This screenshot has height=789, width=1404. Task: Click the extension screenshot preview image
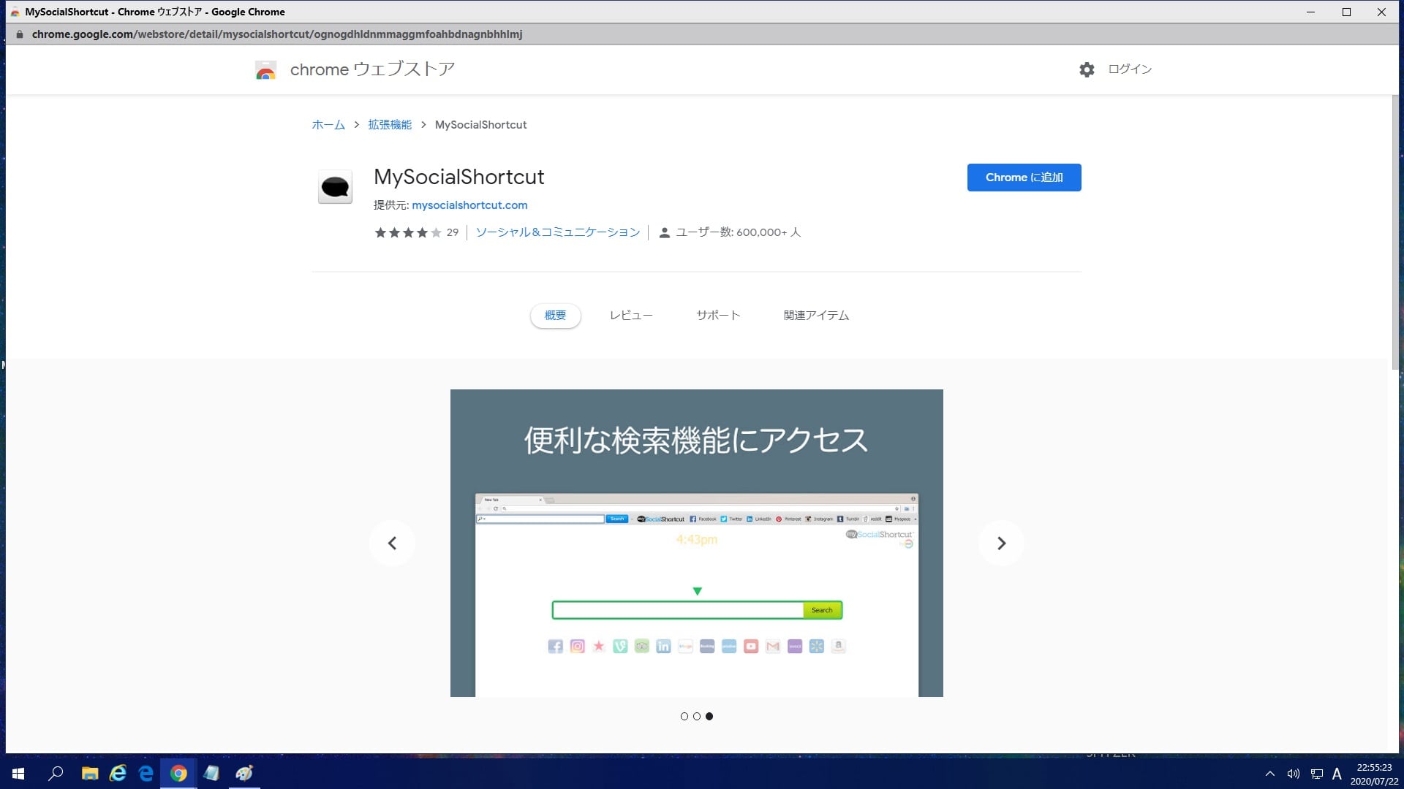pyautogui.click(x=696, y=543)
